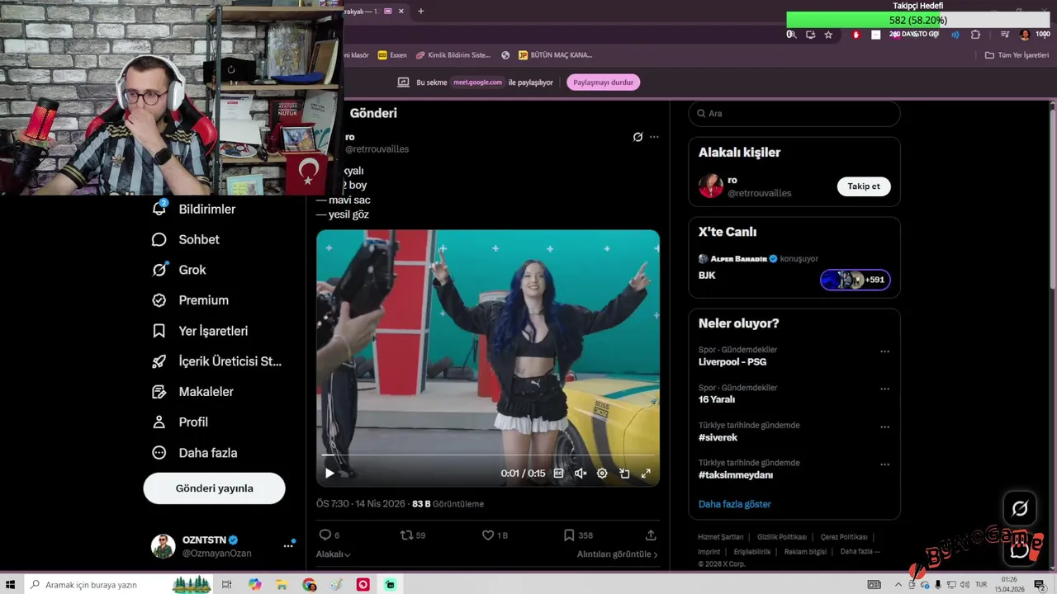The image size is (1057, 594).
Task: Click bookmark star in address bar
Action: point(828,35)
